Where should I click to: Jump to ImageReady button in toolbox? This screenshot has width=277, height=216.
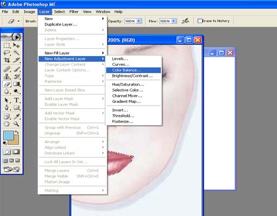(x=12, y=169)
